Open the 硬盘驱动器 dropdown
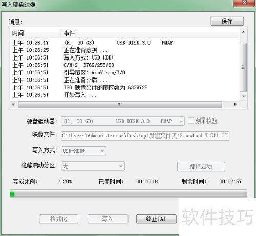The width and height of the screenshot is (256, 236). click(123, 121)
